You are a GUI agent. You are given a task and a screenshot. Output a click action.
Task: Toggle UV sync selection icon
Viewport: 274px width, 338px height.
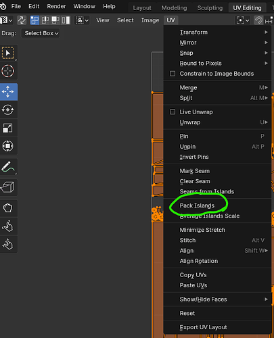22,20
